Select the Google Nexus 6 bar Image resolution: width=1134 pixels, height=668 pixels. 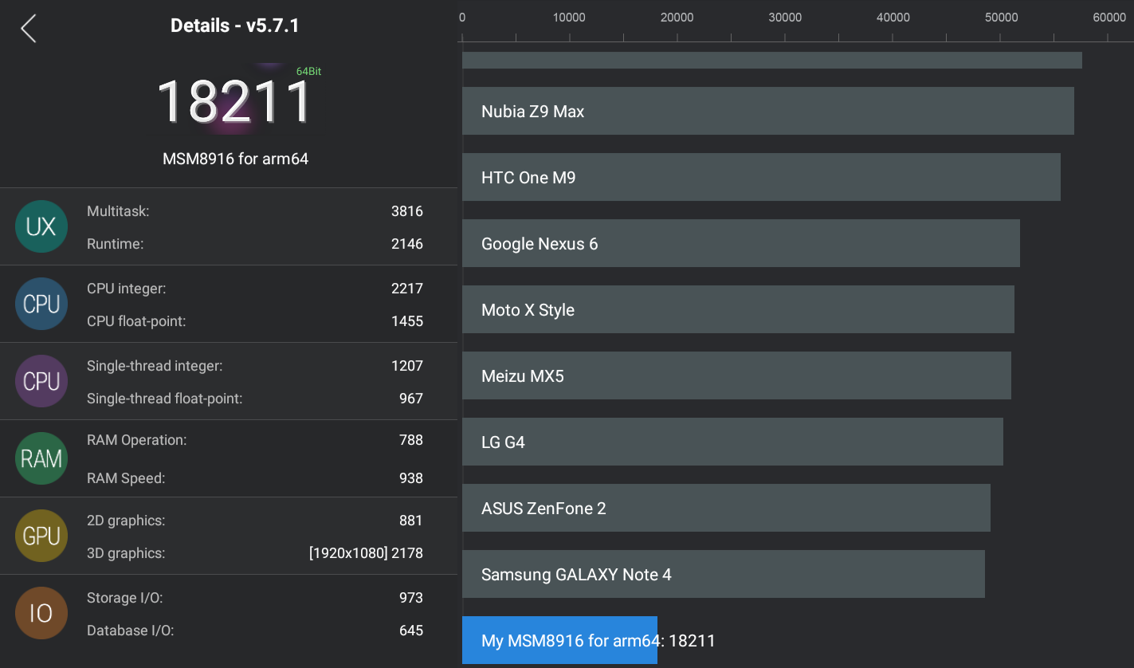tap(741, 243)
